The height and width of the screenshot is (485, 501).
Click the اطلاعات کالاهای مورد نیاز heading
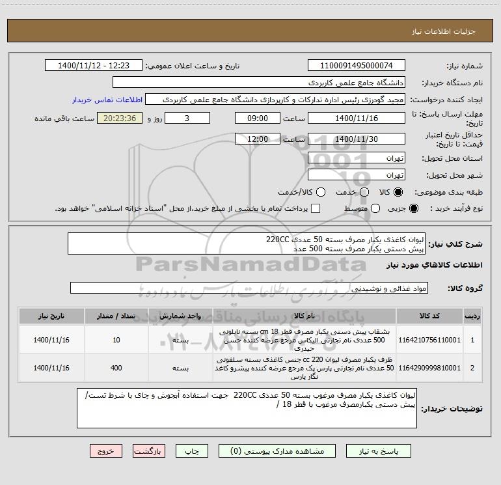pos(435,265)
